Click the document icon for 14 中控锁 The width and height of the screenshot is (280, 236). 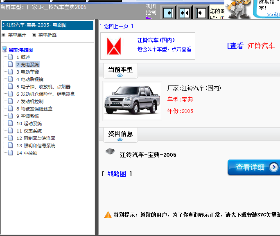coord(11,153)
